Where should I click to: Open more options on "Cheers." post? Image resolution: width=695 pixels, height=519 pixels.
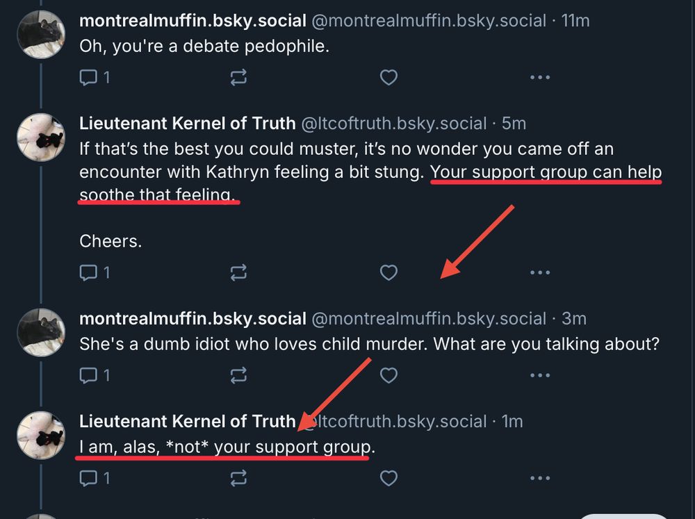539,273
